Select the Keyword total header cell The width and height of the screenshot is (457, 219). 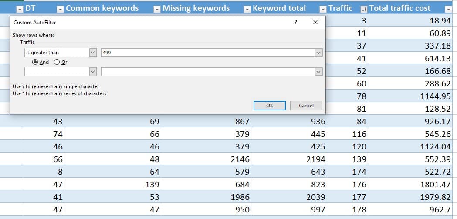pos(289,8)
